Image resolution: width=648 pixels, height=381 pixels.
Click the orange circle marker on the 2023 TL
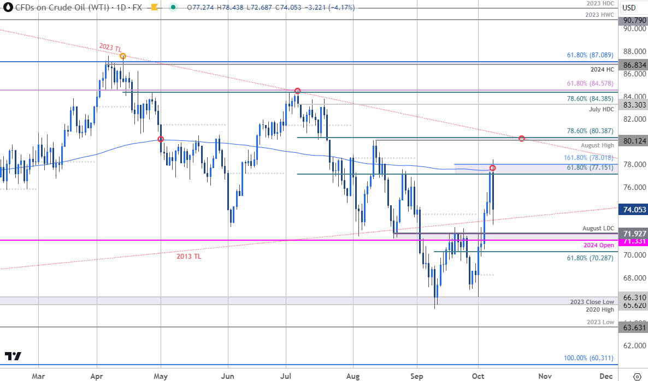(123, 55)
